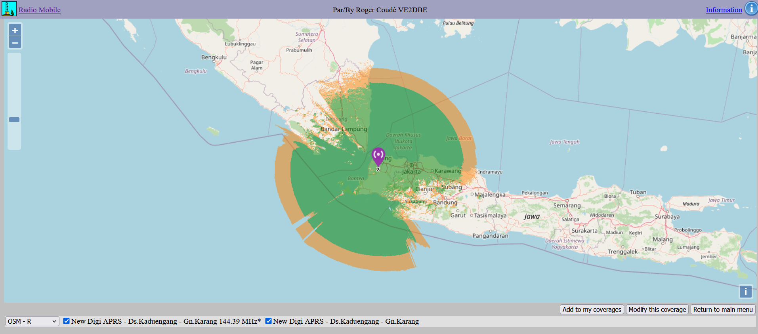
Task: Click the Semarang city label on map
Action: (x=567, y=206)
